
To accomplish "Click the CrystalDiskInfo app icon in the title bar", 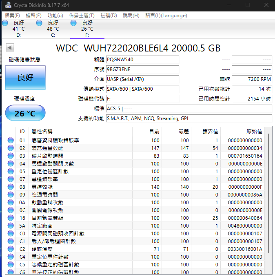I will (x=8, y=5).
